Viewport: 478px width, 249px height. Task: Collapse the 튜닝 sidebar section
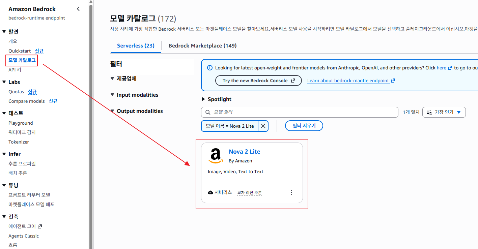(x=4, y=185)
